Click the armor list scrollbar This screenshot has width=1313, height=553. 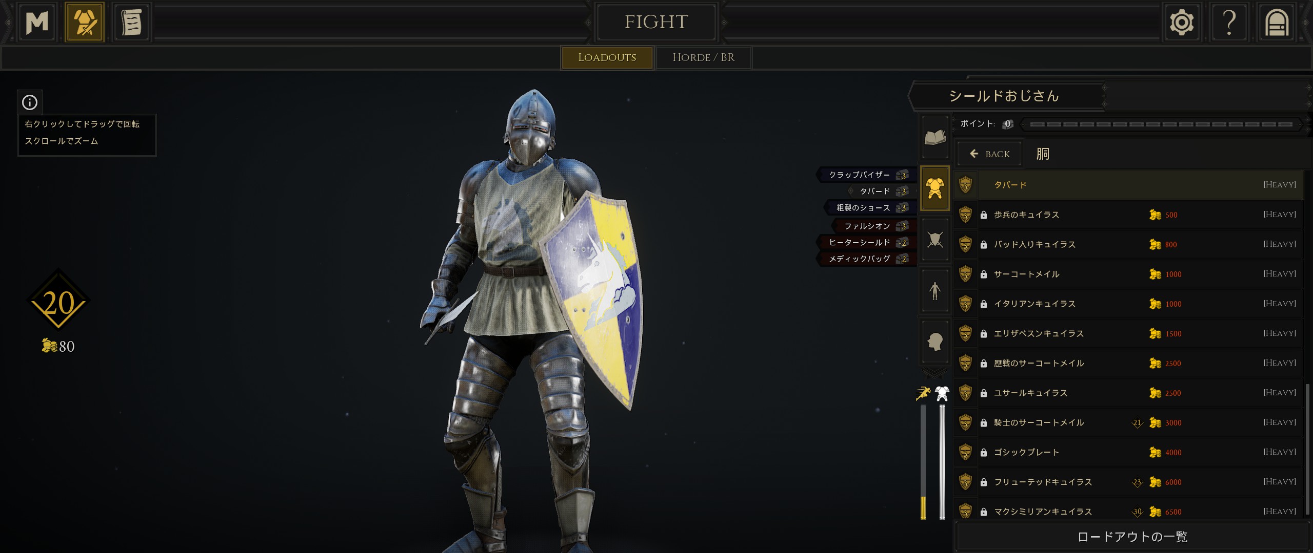click(x=1307, y=451)
